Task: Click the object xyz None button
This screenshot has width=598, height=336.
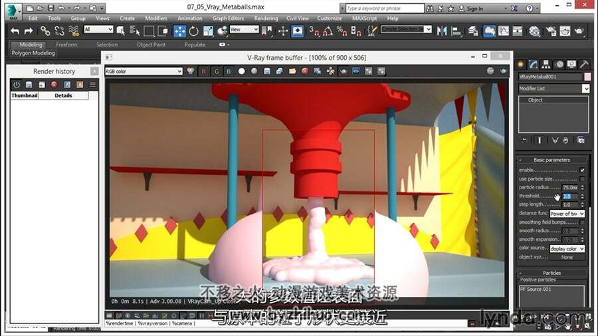Action: pos(567,257)
